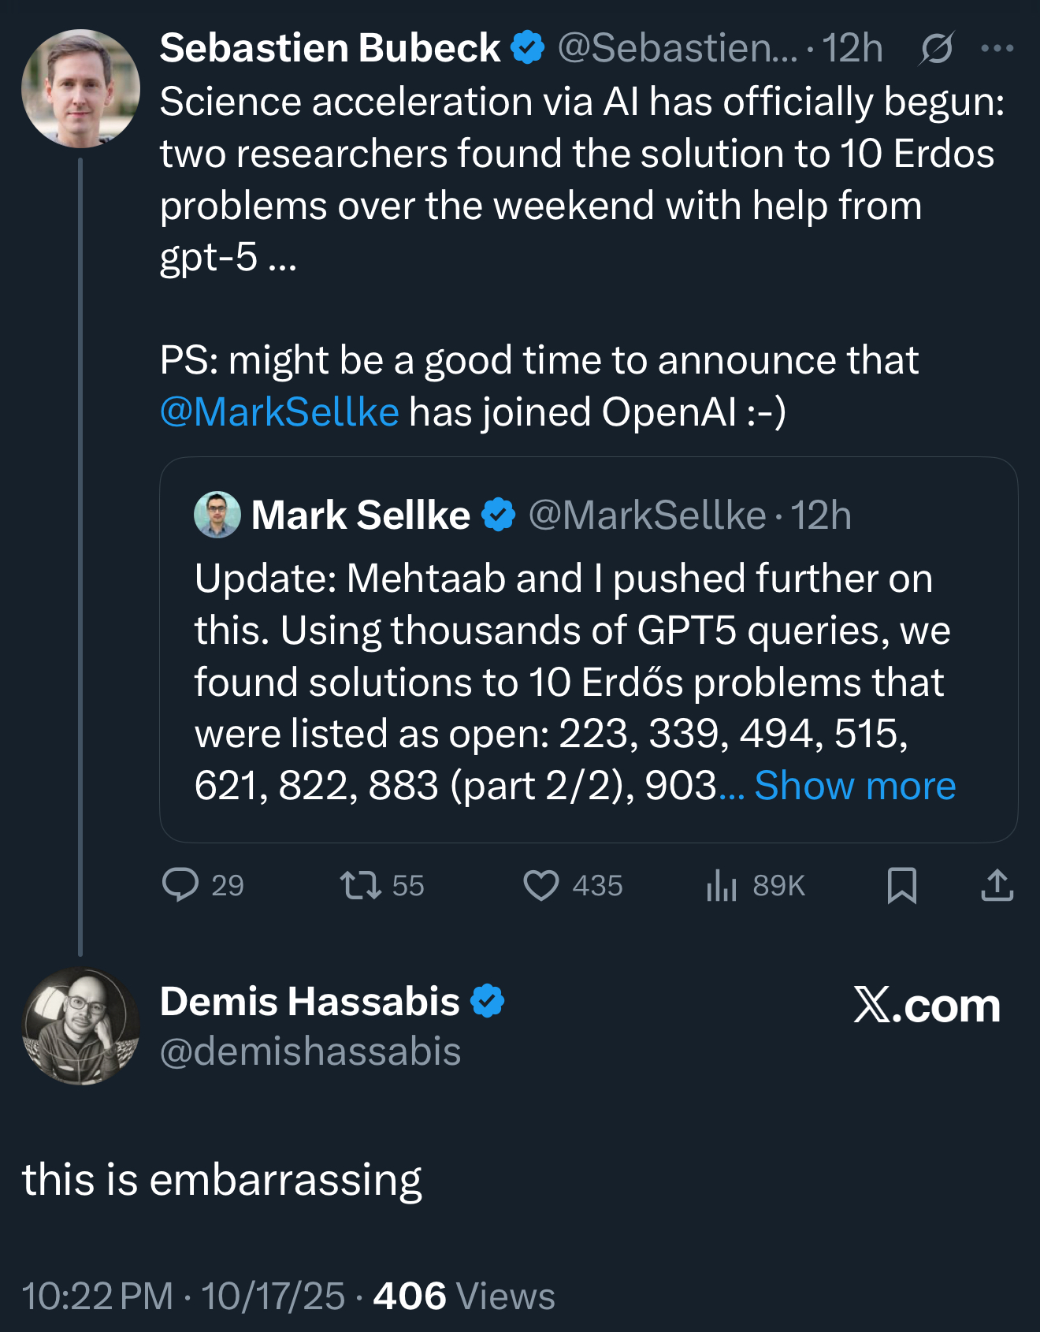
Task: Bookmark Sebastien Bubeck's post
Action: (x=901, y=884)
